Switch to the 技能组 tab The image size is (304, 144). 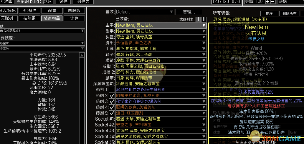tap(29, 18)
